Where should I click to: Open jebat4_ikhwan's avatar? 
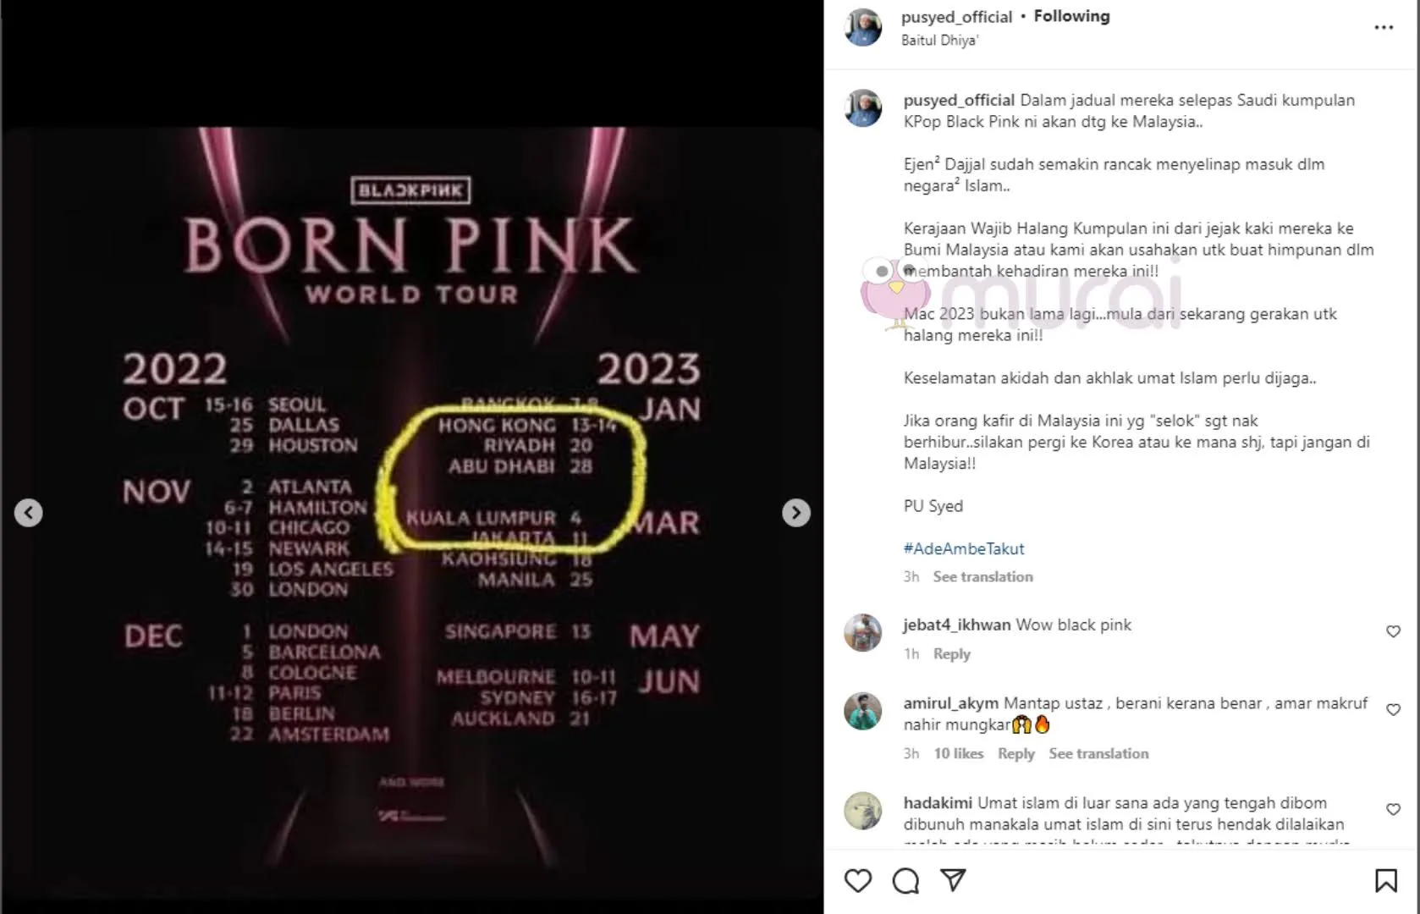pyautogui.click(x=863, y=633)
